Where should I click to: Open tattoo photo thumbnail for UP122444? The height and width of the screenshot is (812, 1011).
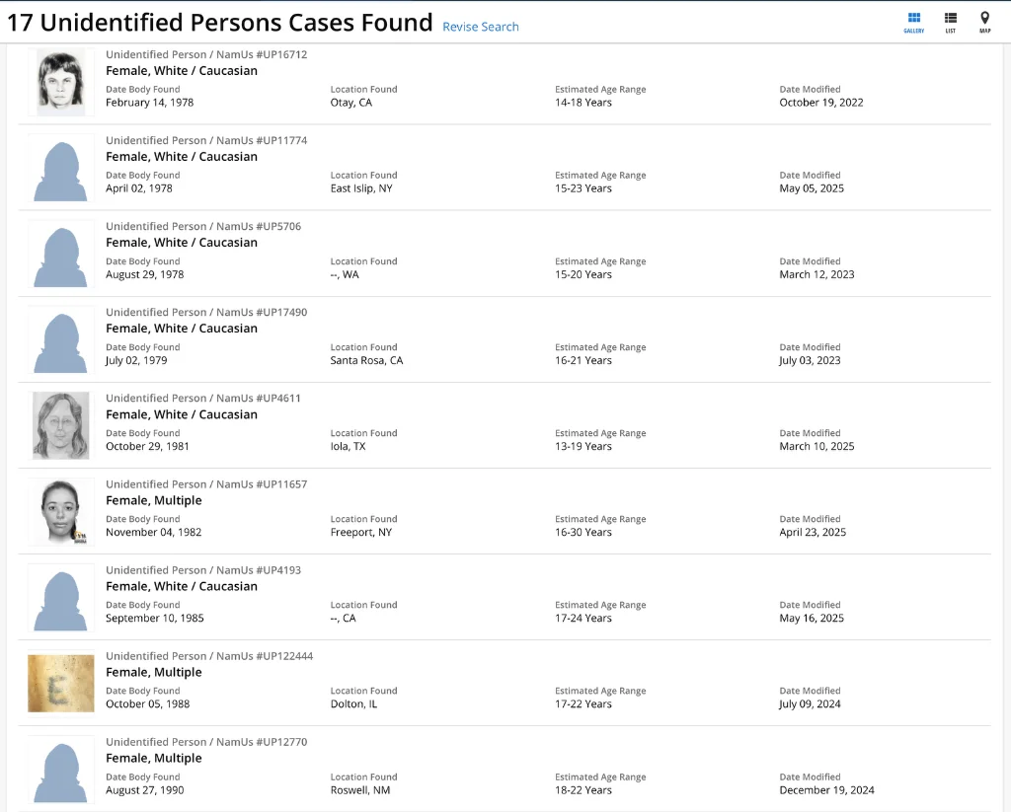(x=61, y=684)
